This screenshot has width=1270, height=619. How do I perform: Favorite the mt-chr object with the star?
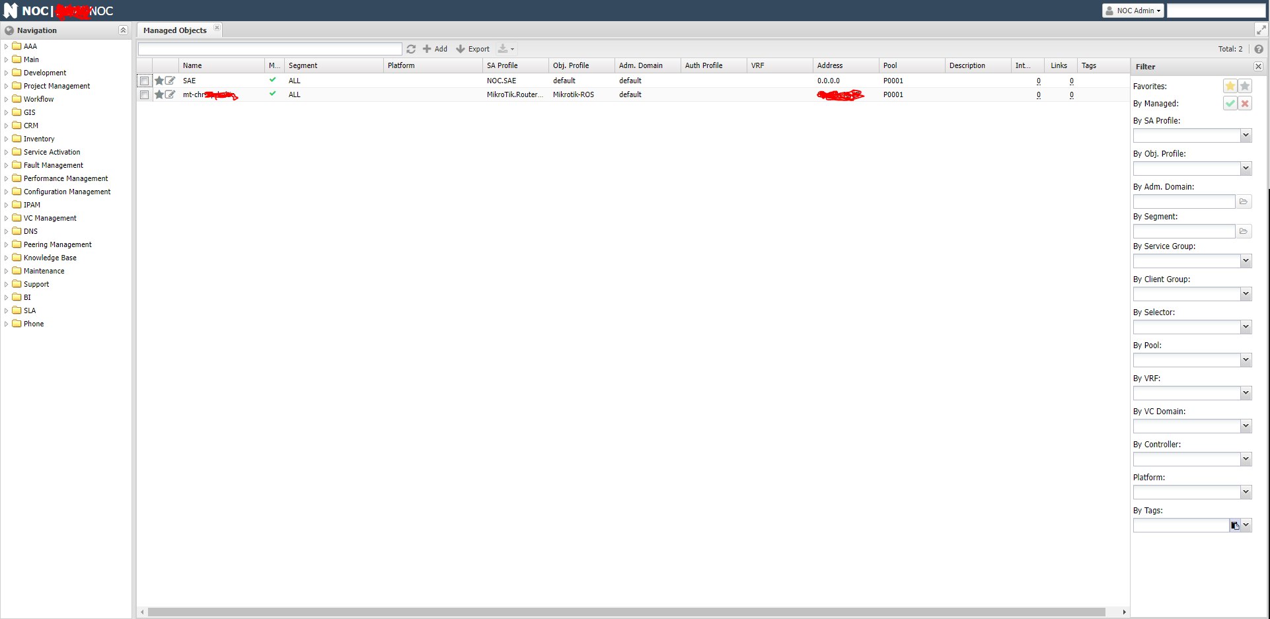point(159,94)
